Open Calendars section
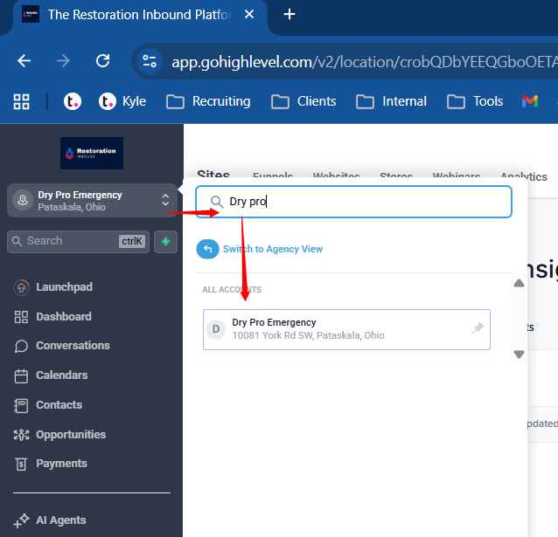Screen dimensions: 558x537 point(61,375)
